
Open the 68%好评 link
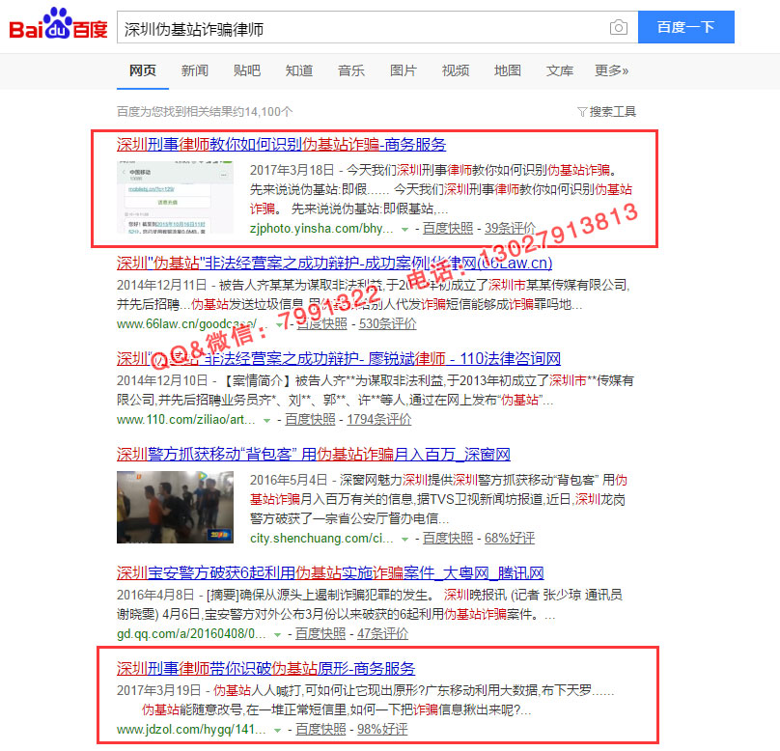[x=510, y=538]
